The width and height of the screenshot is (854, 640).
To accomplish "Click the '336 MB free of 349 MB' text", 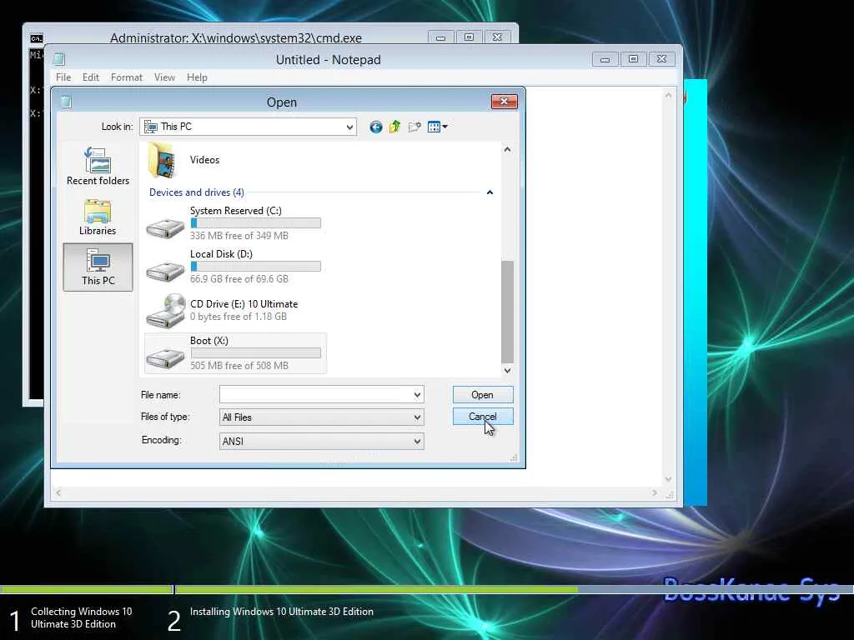I will click(239, 236).
